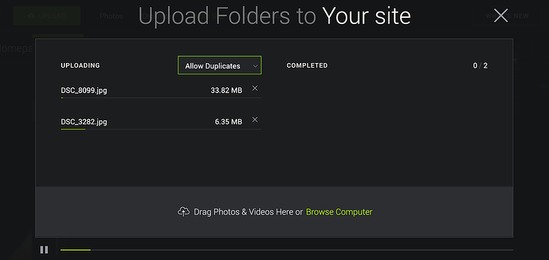Image resolution: width=549 pixels, height=260 pixels.
Task: Cancel the DSC_8099.jpg upload
Action: click(255, 88)
